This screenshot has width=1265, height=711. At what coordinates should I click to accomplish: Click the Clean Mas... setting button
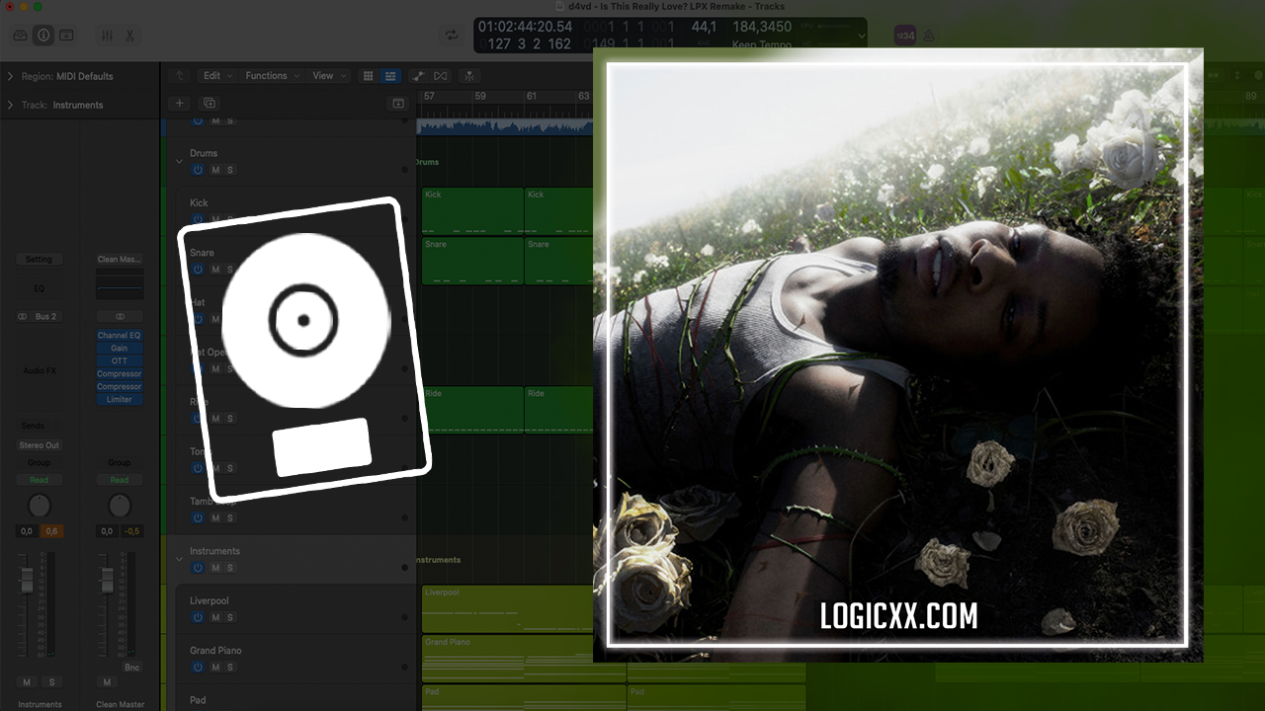pos(120,259)
